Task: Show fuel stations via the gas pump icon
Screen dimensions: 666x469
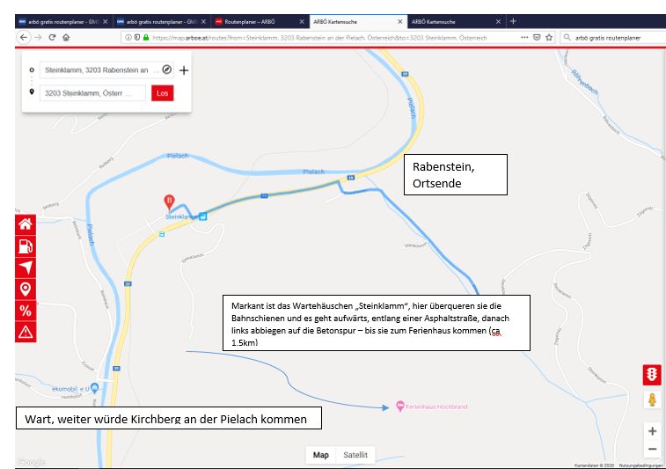Action: tap(26, 246)
